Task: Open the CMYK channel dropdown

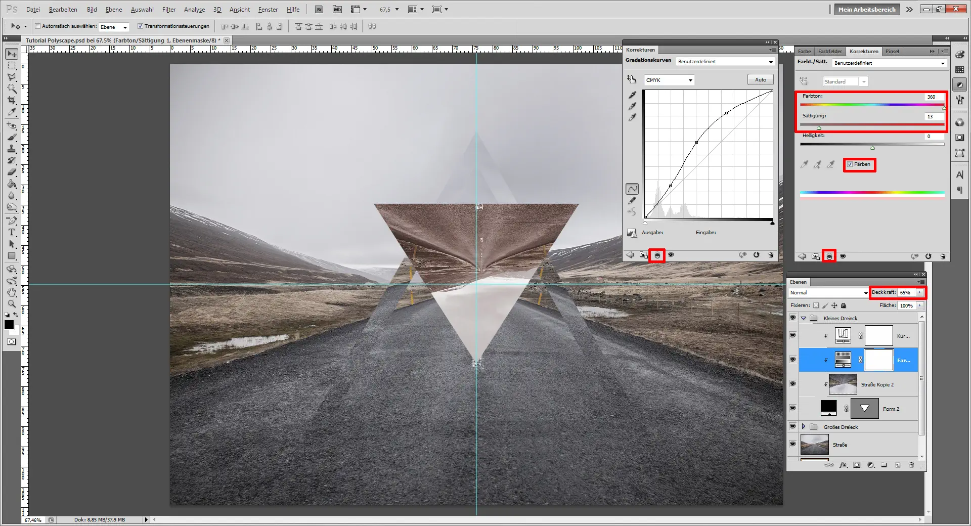Action: (669, 80)
